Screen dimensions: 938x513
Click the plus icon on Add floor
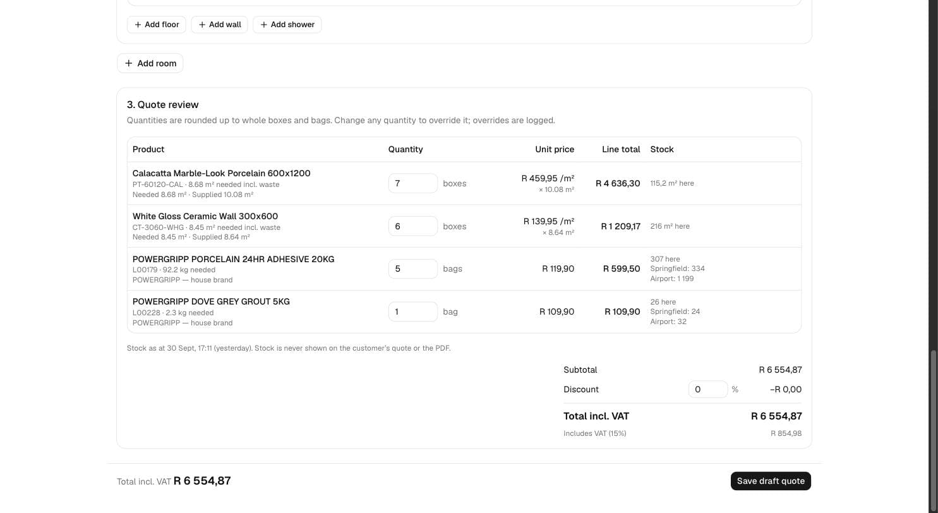click(x=138, y=25)
